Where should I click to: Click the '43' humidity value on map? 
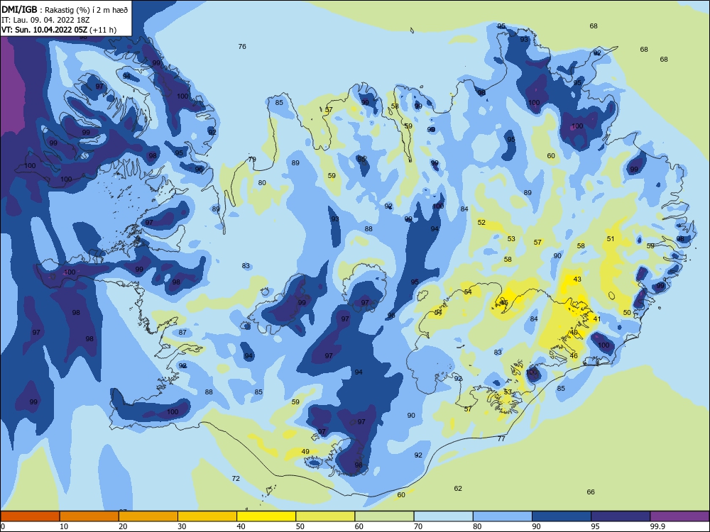click(577, 279)
